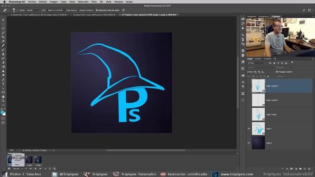Open the workspace switcher dropdown
Image resolution: width=315 pixels, height=177 pixels.
click(310, 10)
